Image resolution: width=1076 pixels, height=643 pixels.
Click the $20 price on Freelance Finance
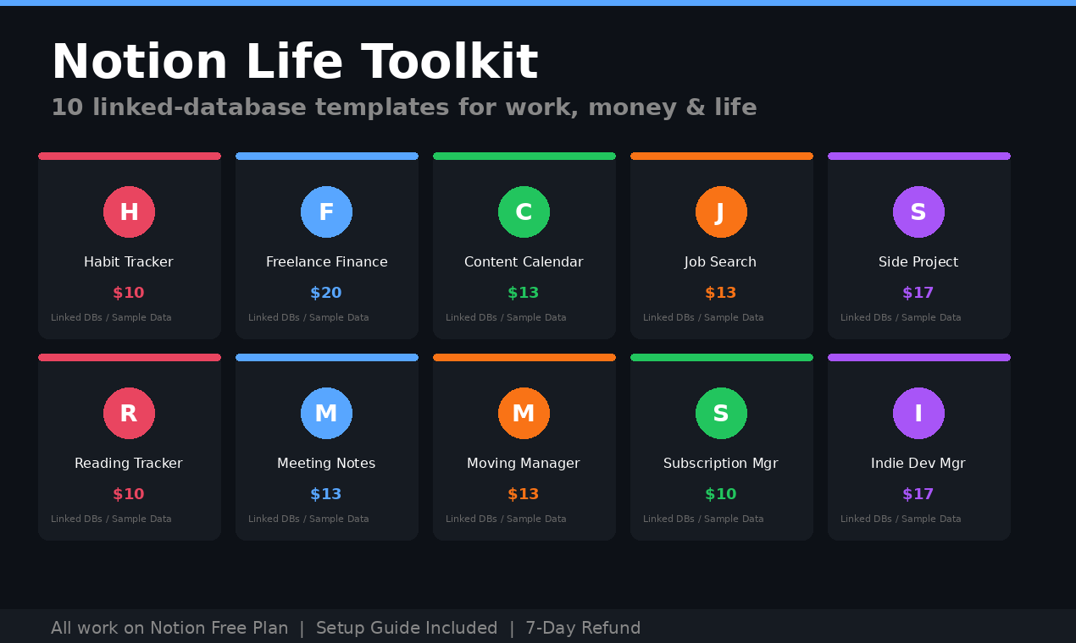(326, 292)
